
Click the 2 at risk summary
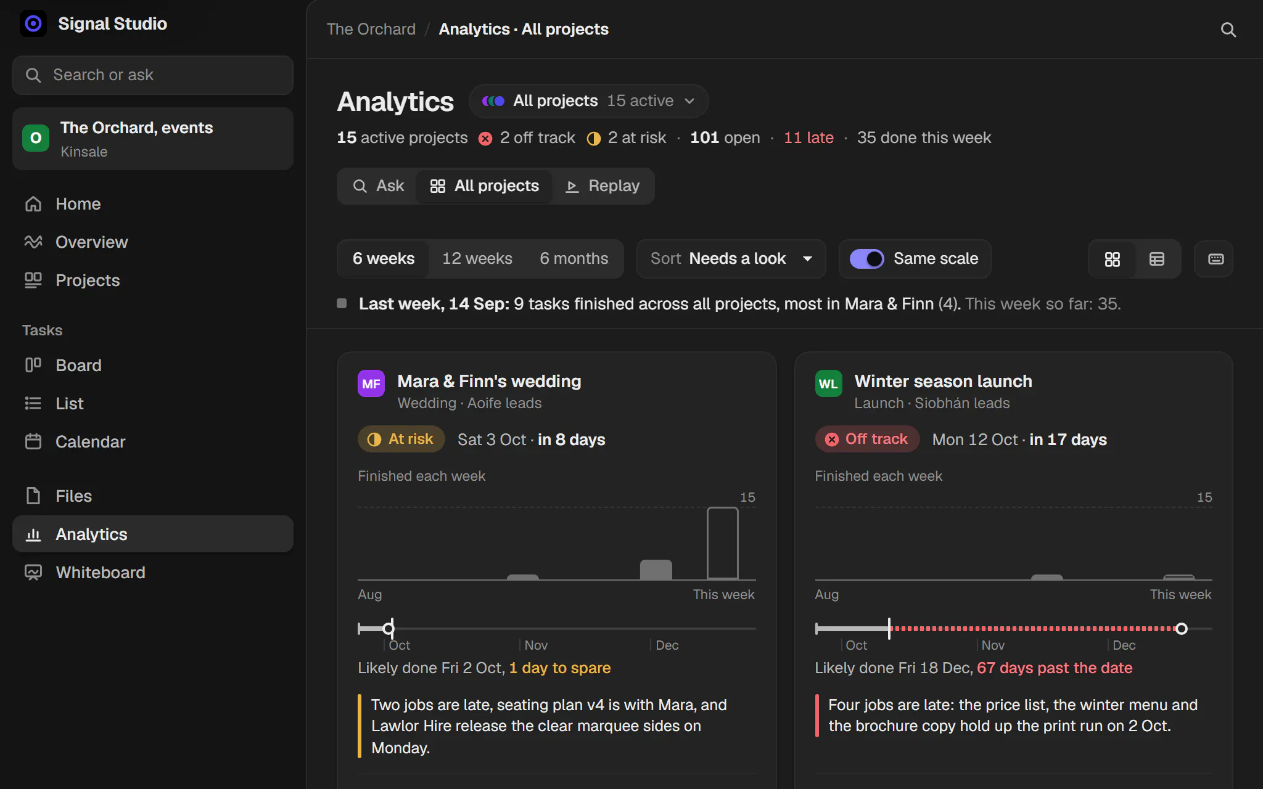tap(626, 138)
